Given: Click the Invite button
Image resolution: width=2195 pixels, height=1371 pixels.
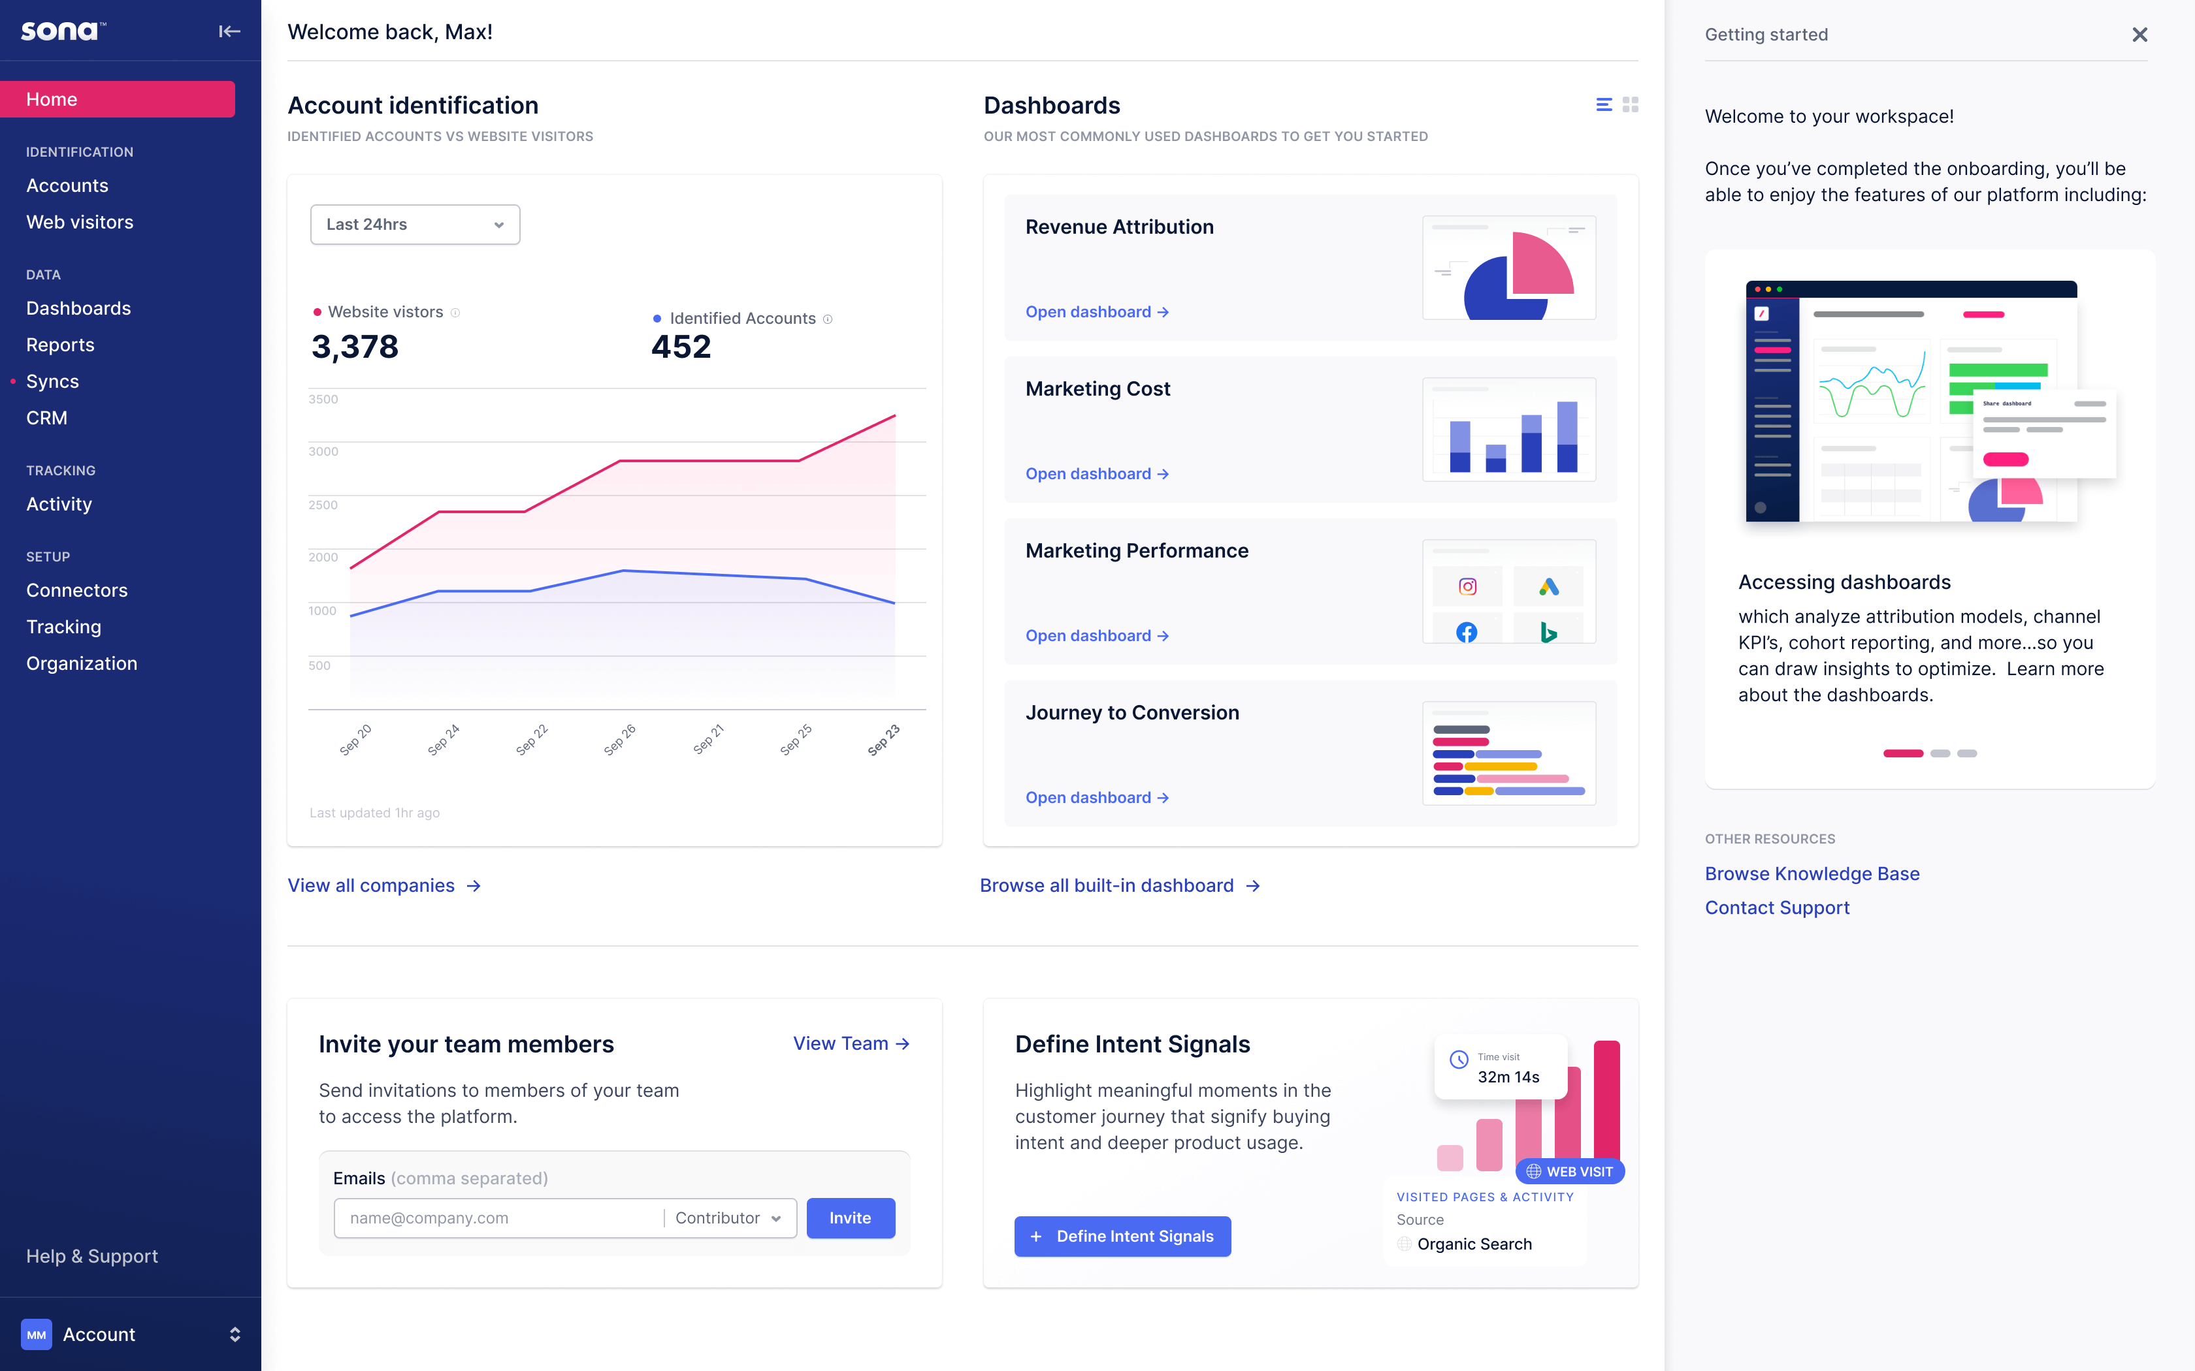Looking at the screenshot, I should pos(850,1218).
